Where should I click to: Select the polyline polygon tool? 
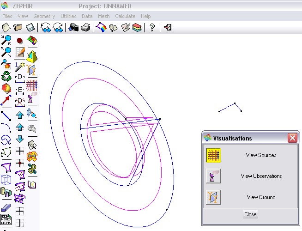tap(6, 152)
